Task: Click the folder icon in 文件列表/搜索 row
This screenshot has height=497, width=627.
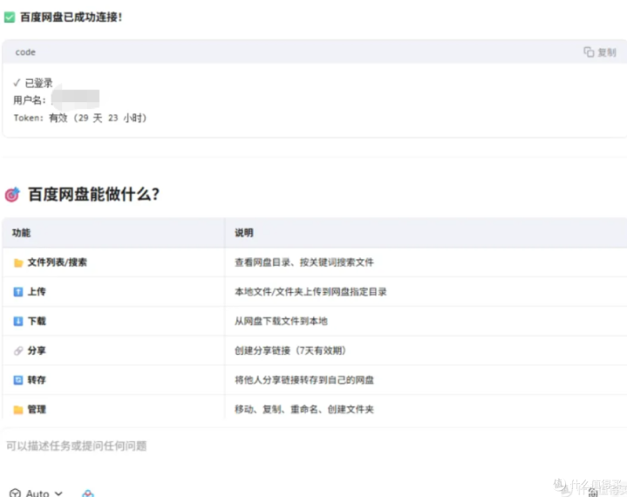Action: [18, 262]
